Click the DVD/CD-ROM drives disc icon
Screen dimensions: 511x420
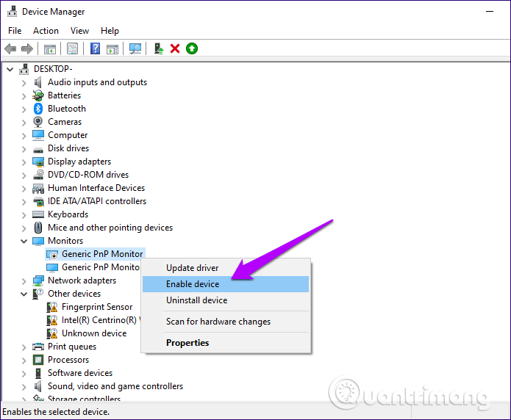(x=38, y=175)
